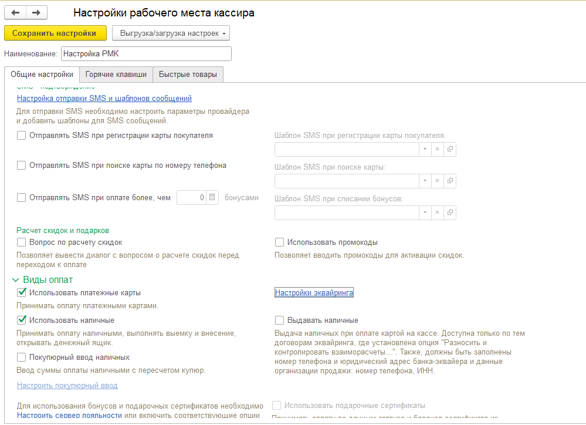Uncheck 'Использовать платежные карты'

(21, 292)
